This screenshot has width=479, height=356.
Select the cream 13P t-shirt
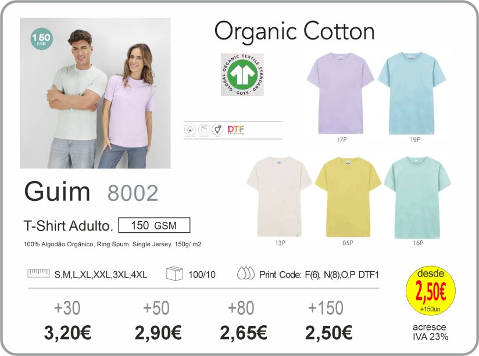(x=279, y=197)
